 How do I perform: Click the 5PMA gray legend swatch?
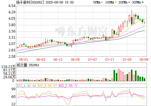pos(102,2)
